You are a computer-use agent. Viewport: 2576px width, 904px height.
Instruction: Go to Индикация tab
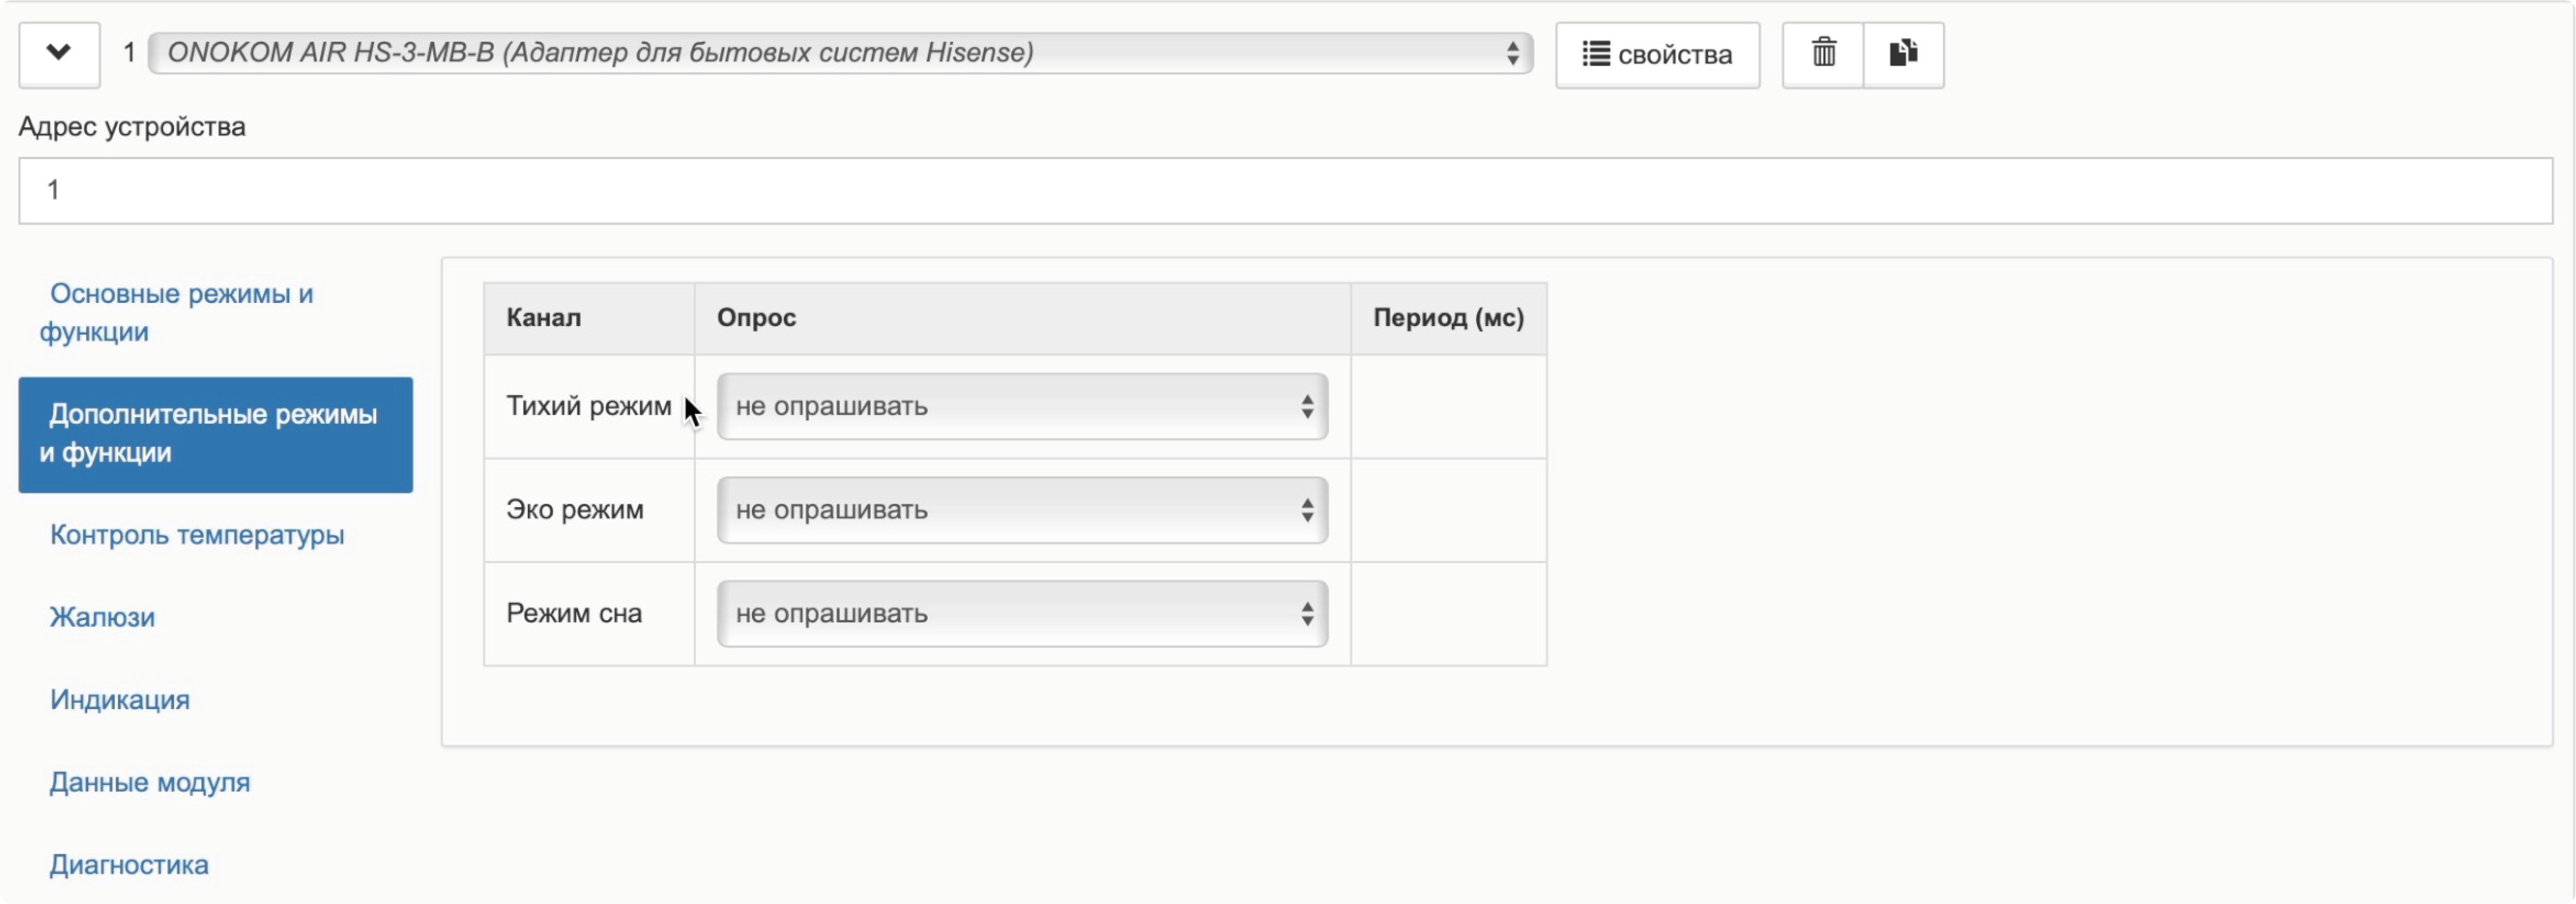(x=120, y=699)
